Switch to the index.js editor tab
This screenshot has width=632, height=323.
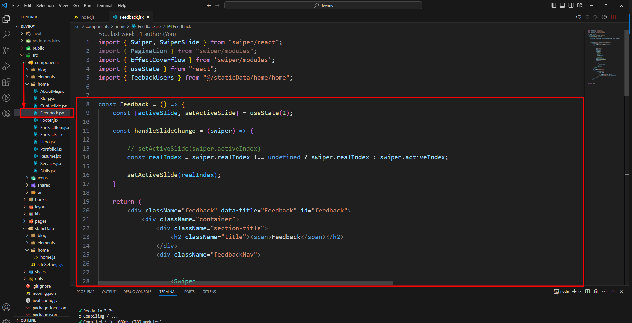click(x=87, y=17)
